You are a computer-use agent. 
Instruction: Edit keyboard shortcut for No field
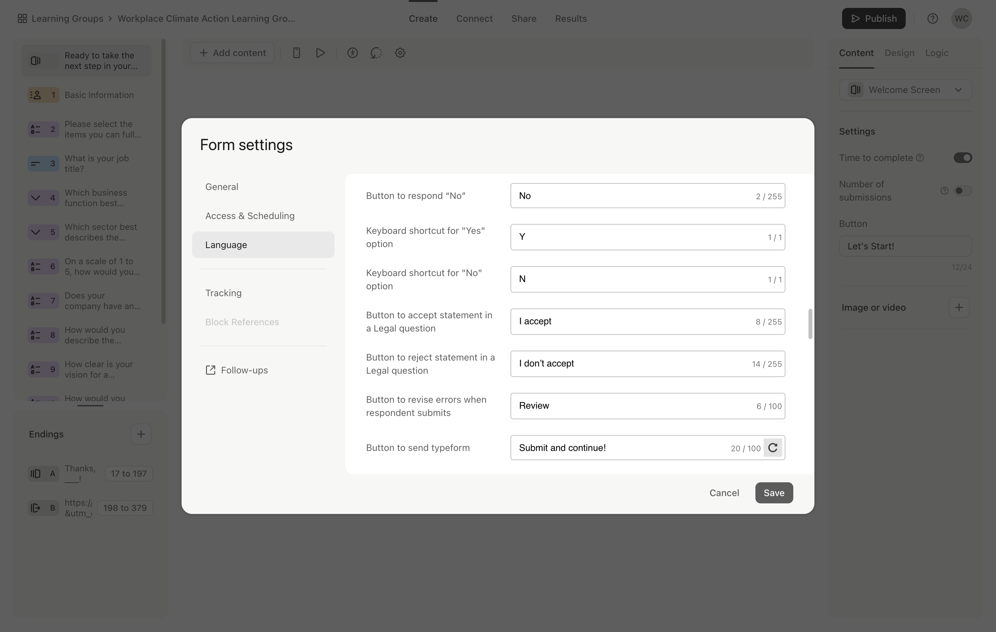tap(648, 279)
